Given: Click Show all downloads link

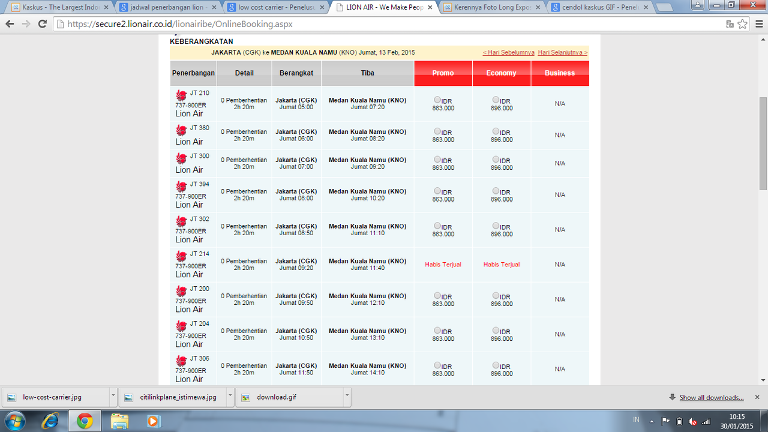Looking at the screenshot, I should click(712, 397).
